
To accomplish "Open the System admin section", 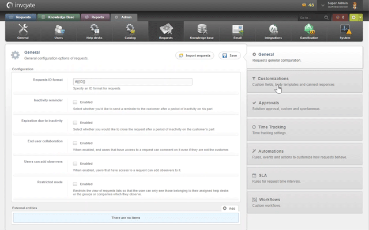I will pos(345,32).
